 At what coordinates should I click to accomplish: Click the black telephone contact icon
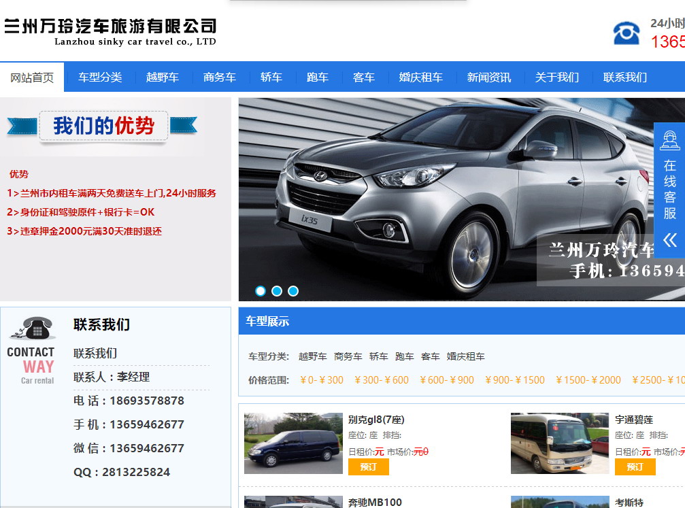pyautogui.click(x=33, y=328)
